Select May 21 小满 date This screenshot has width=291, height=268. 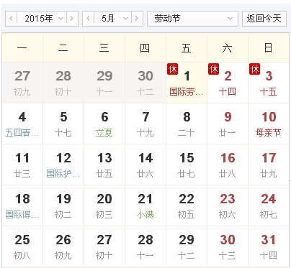coord(145,205)
